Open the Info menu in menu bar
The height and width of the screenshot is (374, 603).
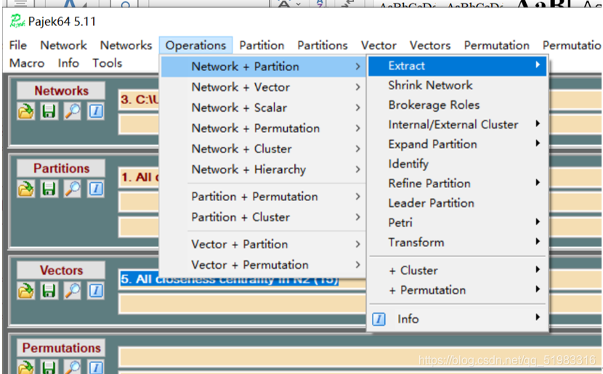(x=68, y=63)
